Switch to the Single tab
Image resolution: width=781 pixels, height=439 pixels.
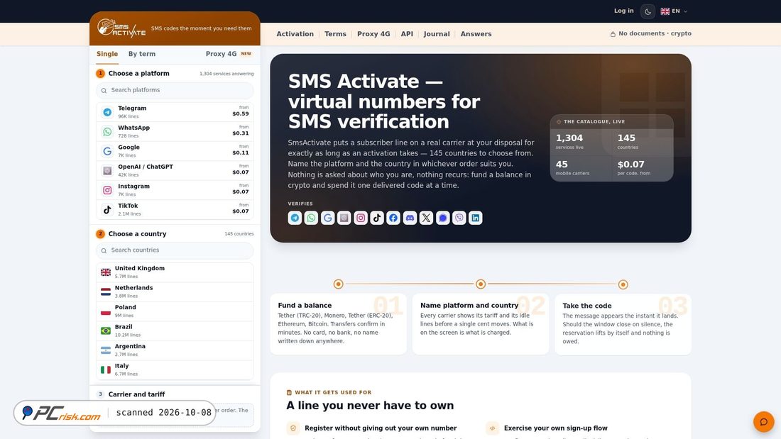click(x=107, y=54)
